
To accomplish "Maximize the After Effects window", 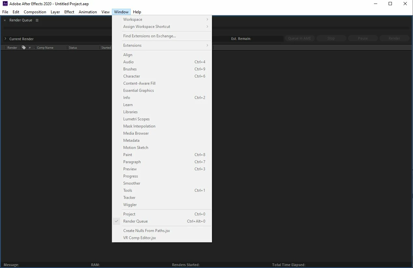I will click(x=390, y=4).
